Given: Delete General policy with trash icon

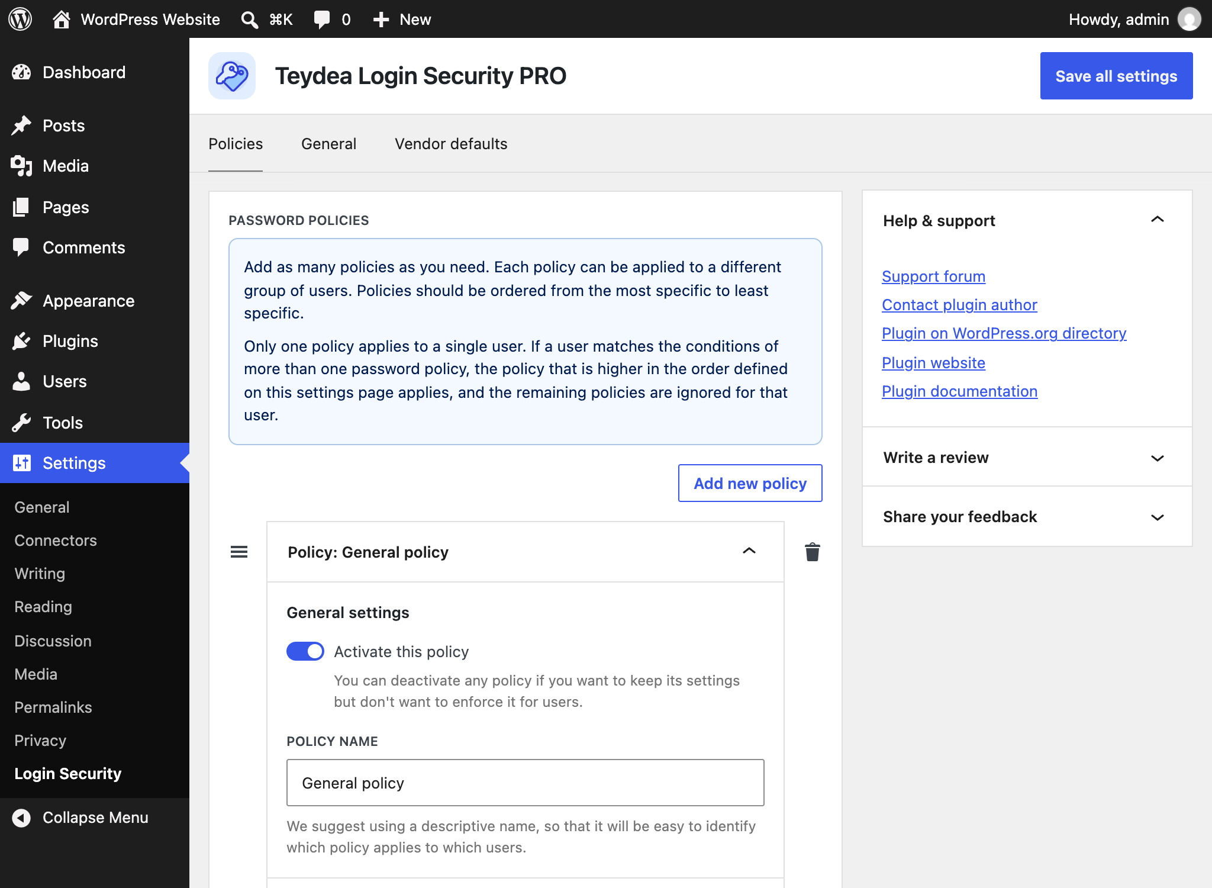Looking at the screenshot, I should (813, 552).
